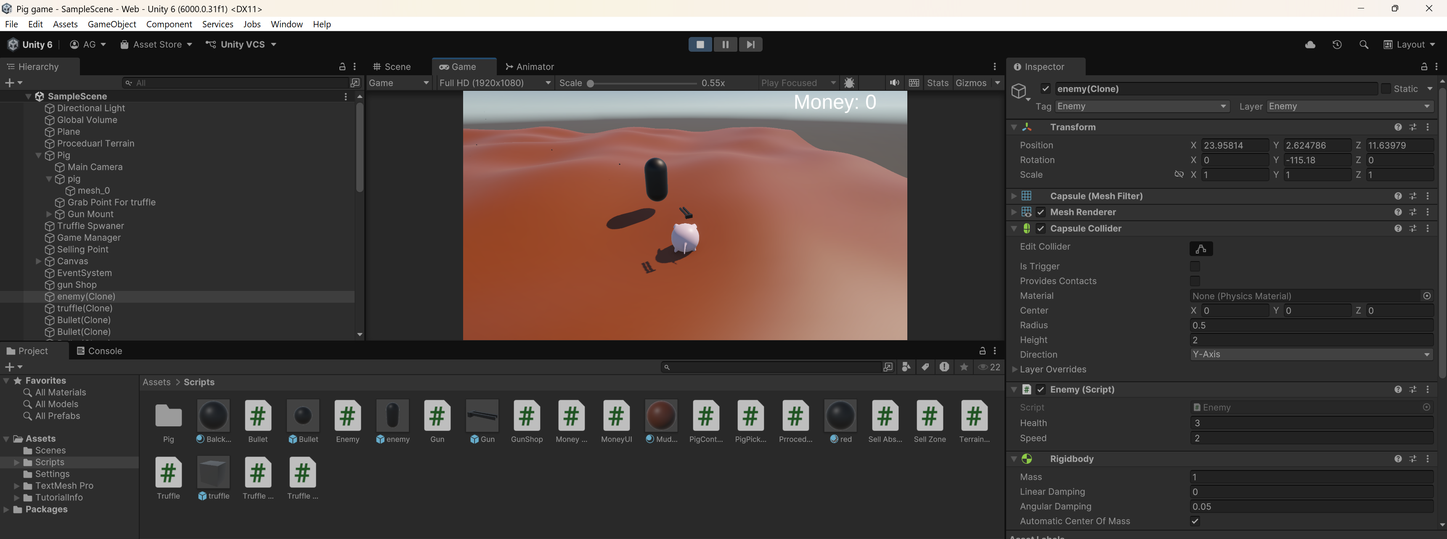Toggle the Static checkbox

[x=1386, y=89]
